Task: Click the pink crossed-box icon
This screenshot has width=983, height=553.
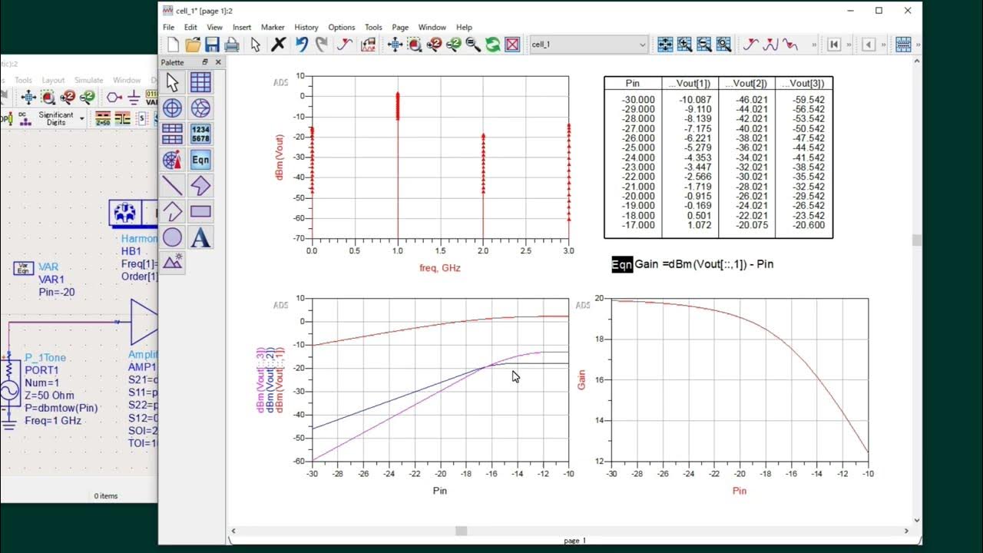Action: (512, 45)
